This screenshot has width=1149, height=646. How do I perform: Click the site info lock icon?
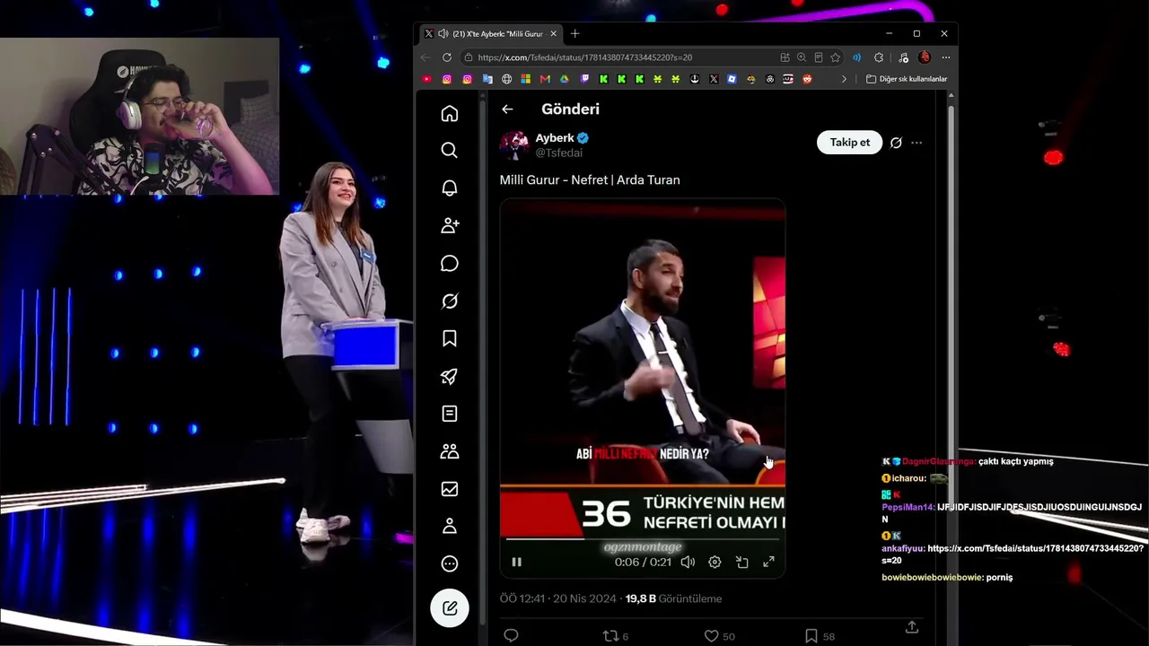pyautogui.click(x=468, y=57)
